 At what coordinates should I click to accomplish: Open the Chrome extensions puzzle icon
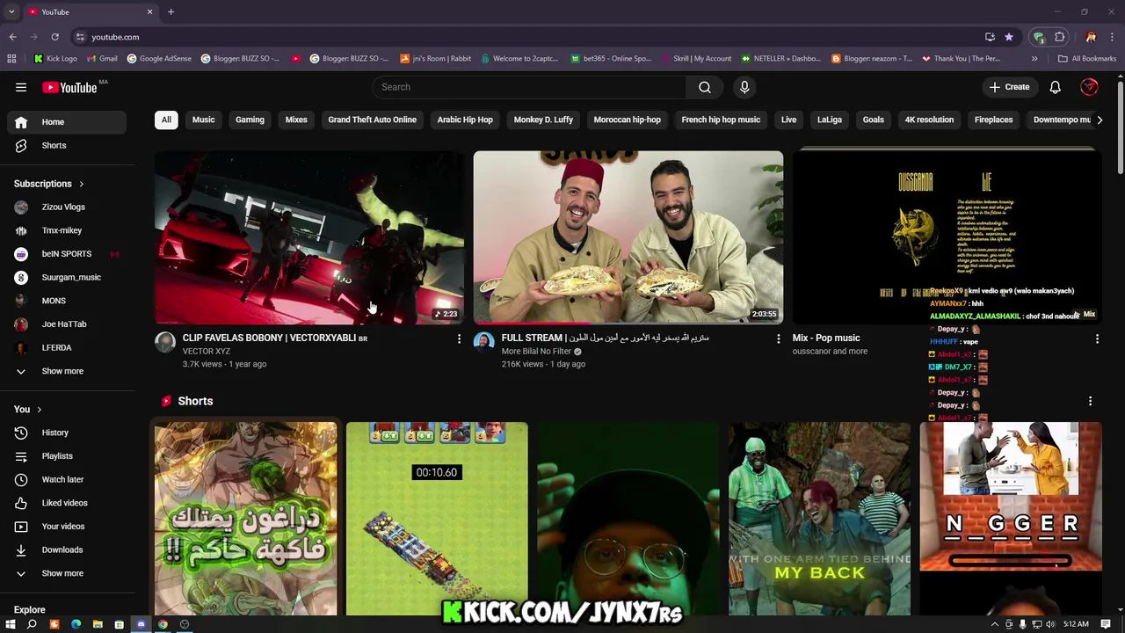pos(1060,37)
